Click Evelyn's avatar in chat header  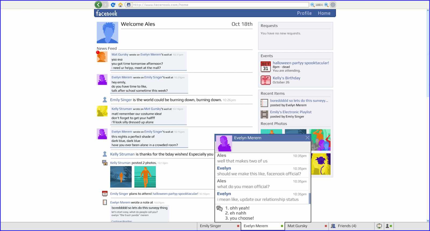[x=224, y=143]
